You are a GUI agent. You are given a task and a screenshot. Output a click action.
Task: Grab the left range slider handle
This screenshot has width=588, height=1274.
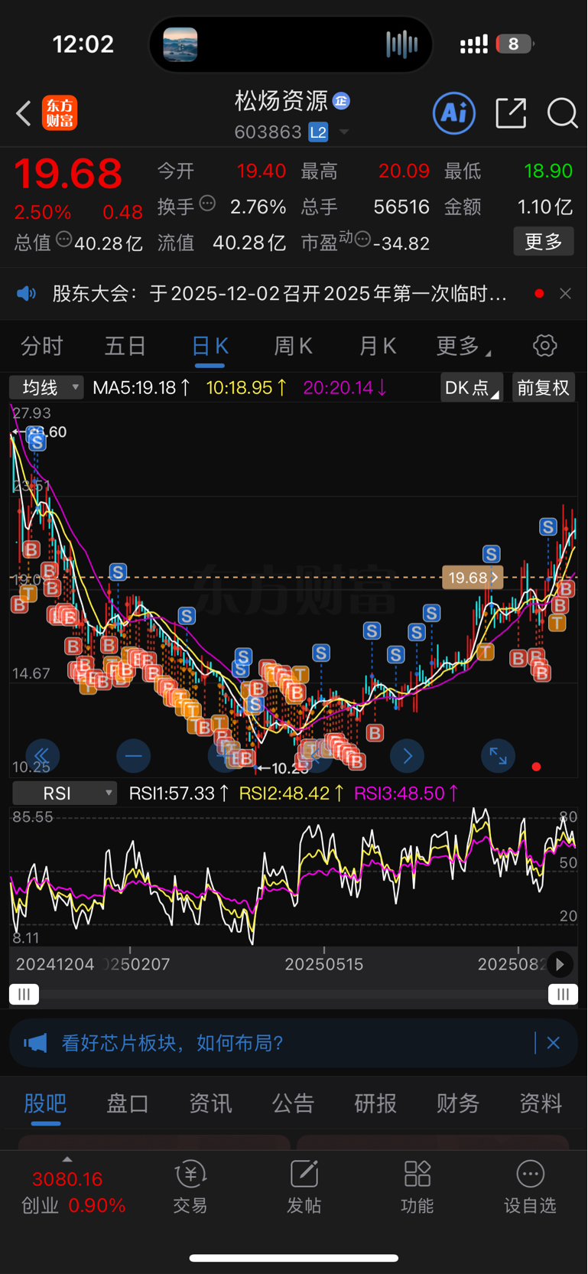24,994
